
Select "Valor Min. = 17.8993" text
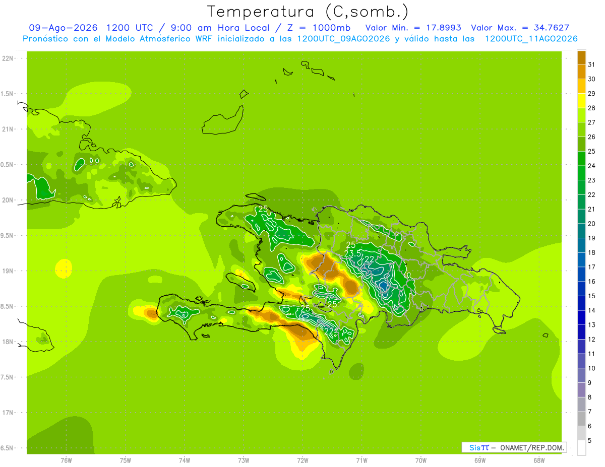413,28
